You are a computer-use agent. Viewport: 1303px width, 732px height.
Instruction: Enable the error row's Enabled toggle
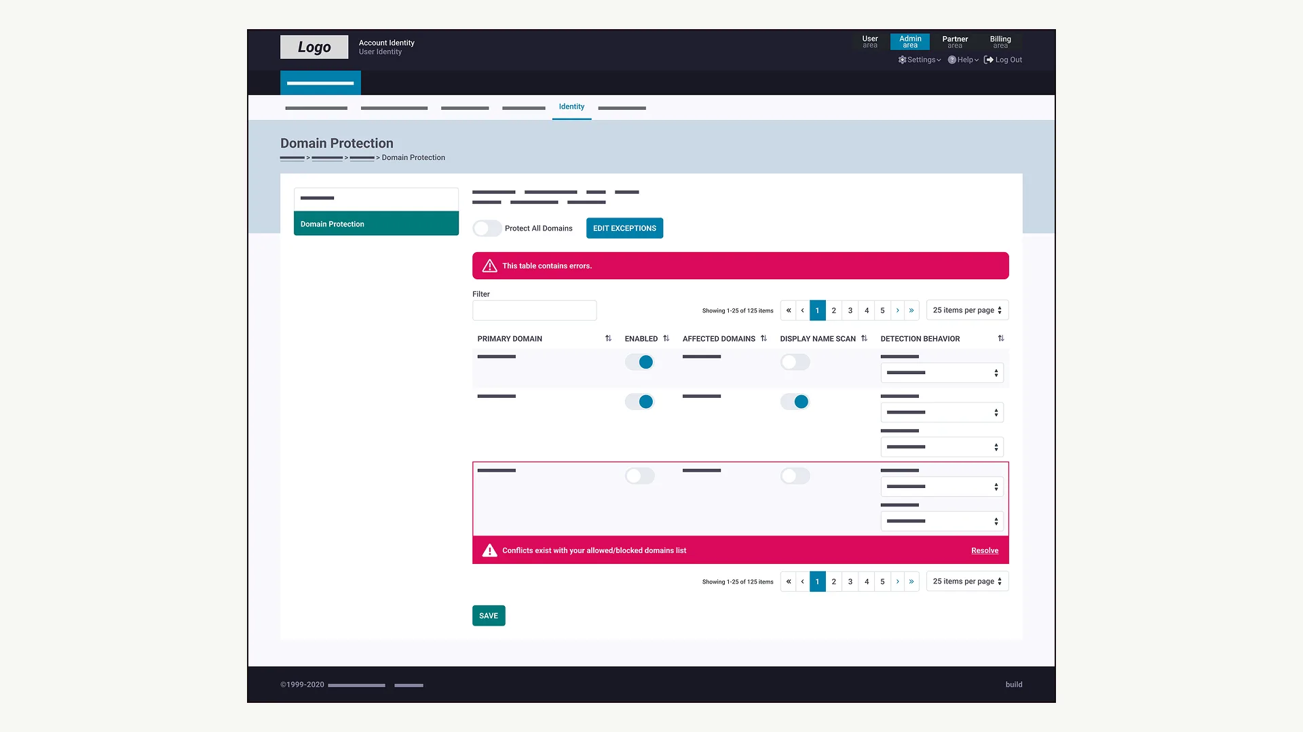click(x=639, y=476)
